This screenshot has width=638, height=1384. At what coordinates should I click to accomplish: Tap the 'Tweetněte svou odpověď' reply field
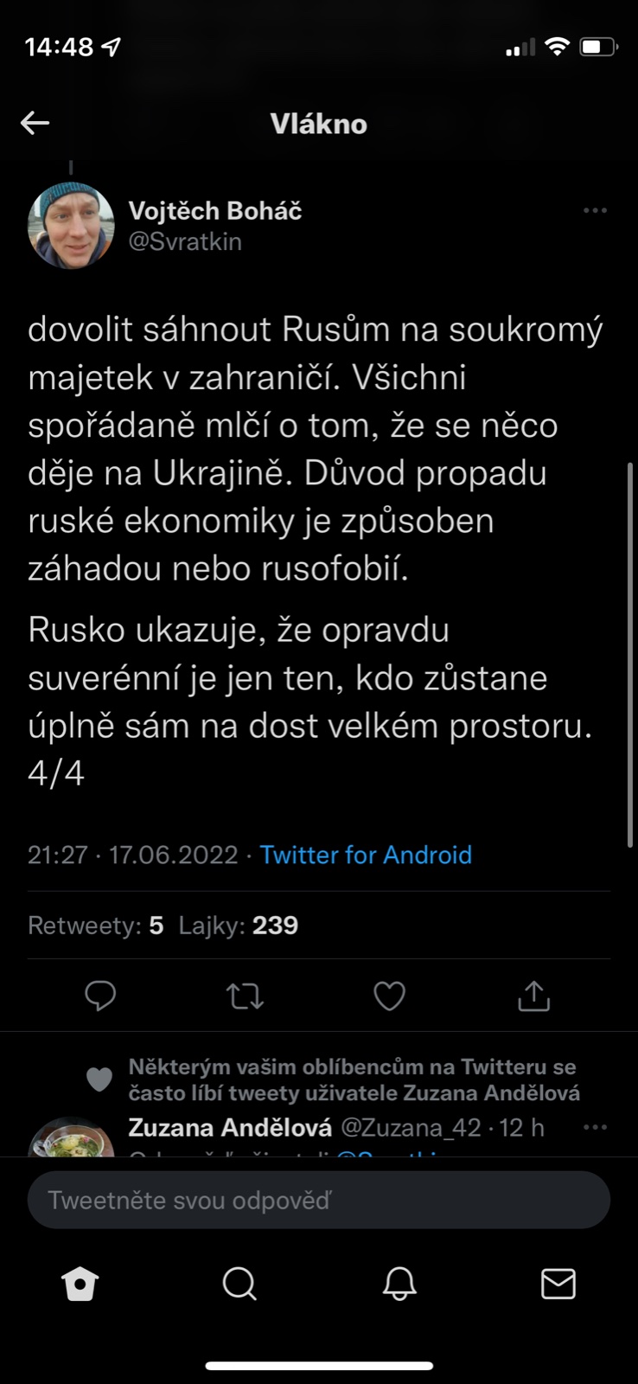318,1200
